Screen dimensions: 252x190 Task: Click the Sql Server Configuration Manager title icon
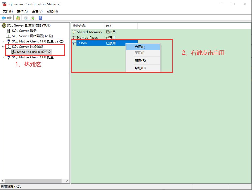[x=4, y=4]
